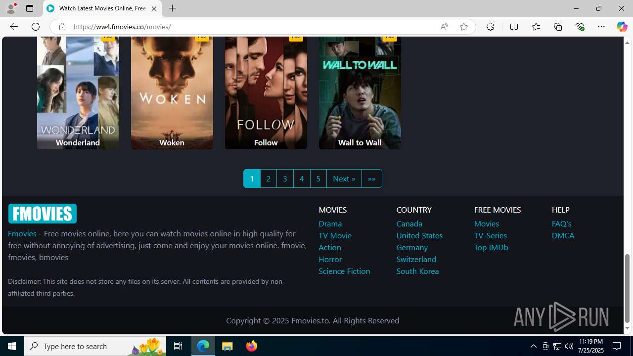Open the DMCA help link

[x=563, y=235]
